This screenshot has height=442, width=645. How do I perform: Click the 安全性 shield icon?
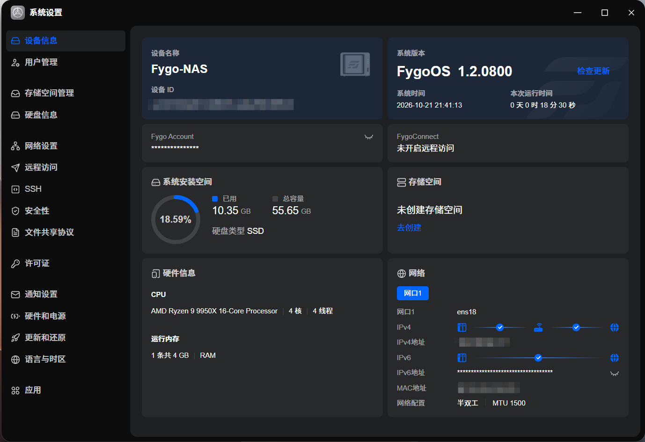(x=15, y=211)
